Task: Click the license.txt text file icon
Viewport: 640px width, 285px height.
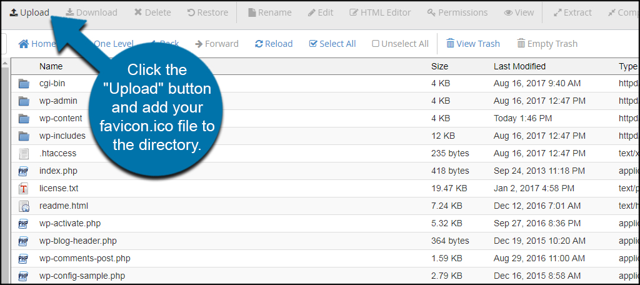Action: coord(24,189)
